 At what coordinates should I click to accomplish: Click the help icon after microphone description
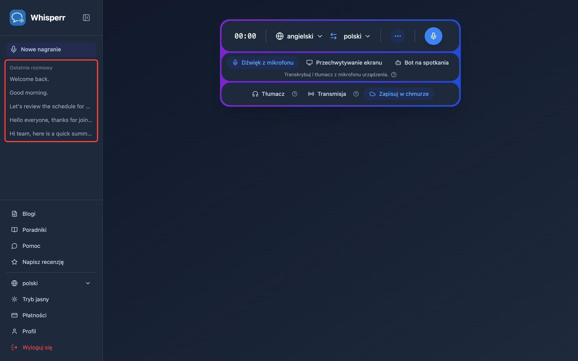point(394,75)
